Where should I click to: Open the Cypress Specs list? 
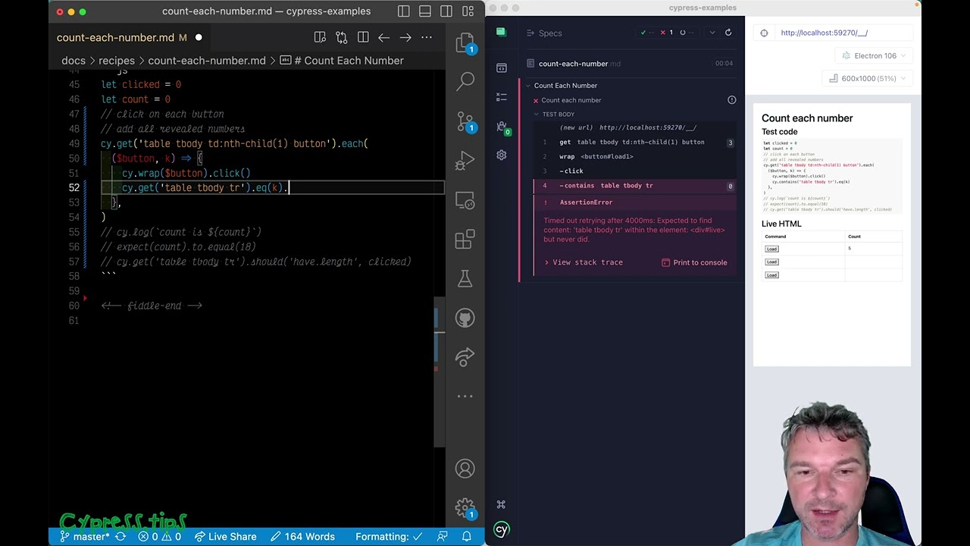tap(544, 33)
